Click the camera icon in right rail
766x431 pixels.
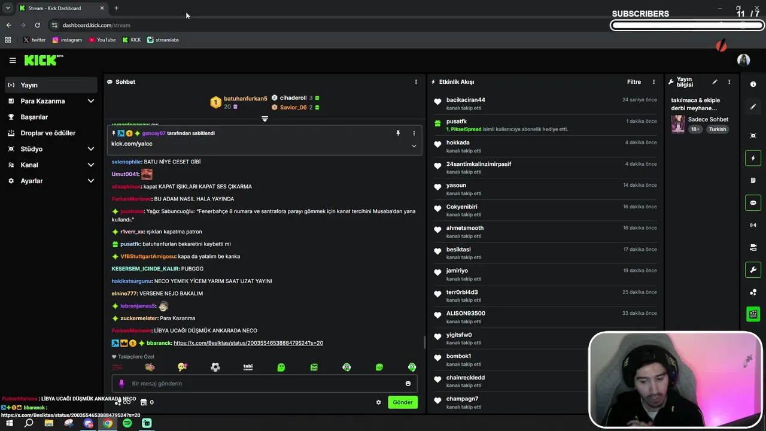(753, 247)
